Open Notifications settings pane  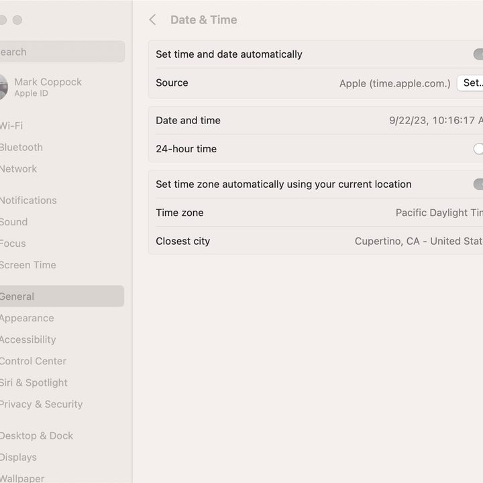tap(28, 201)
